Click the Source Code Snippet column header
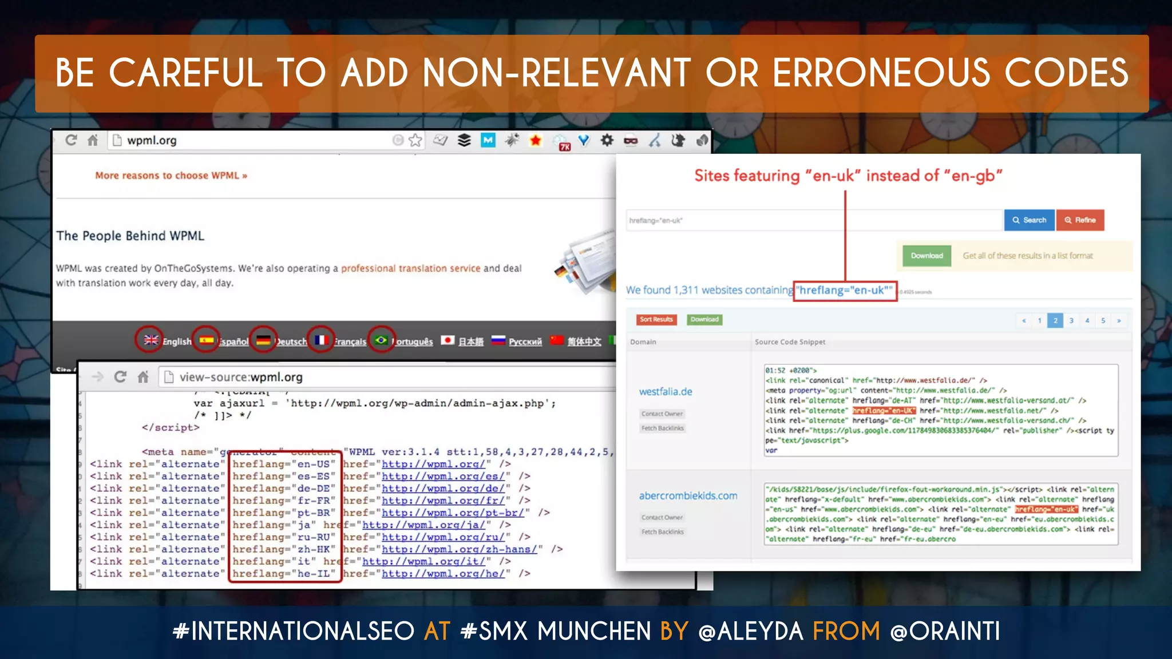 (790, 342)
